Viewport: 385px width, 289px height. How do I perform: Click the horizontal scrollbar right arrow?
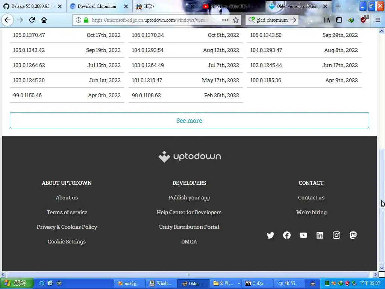pos(375,274)
